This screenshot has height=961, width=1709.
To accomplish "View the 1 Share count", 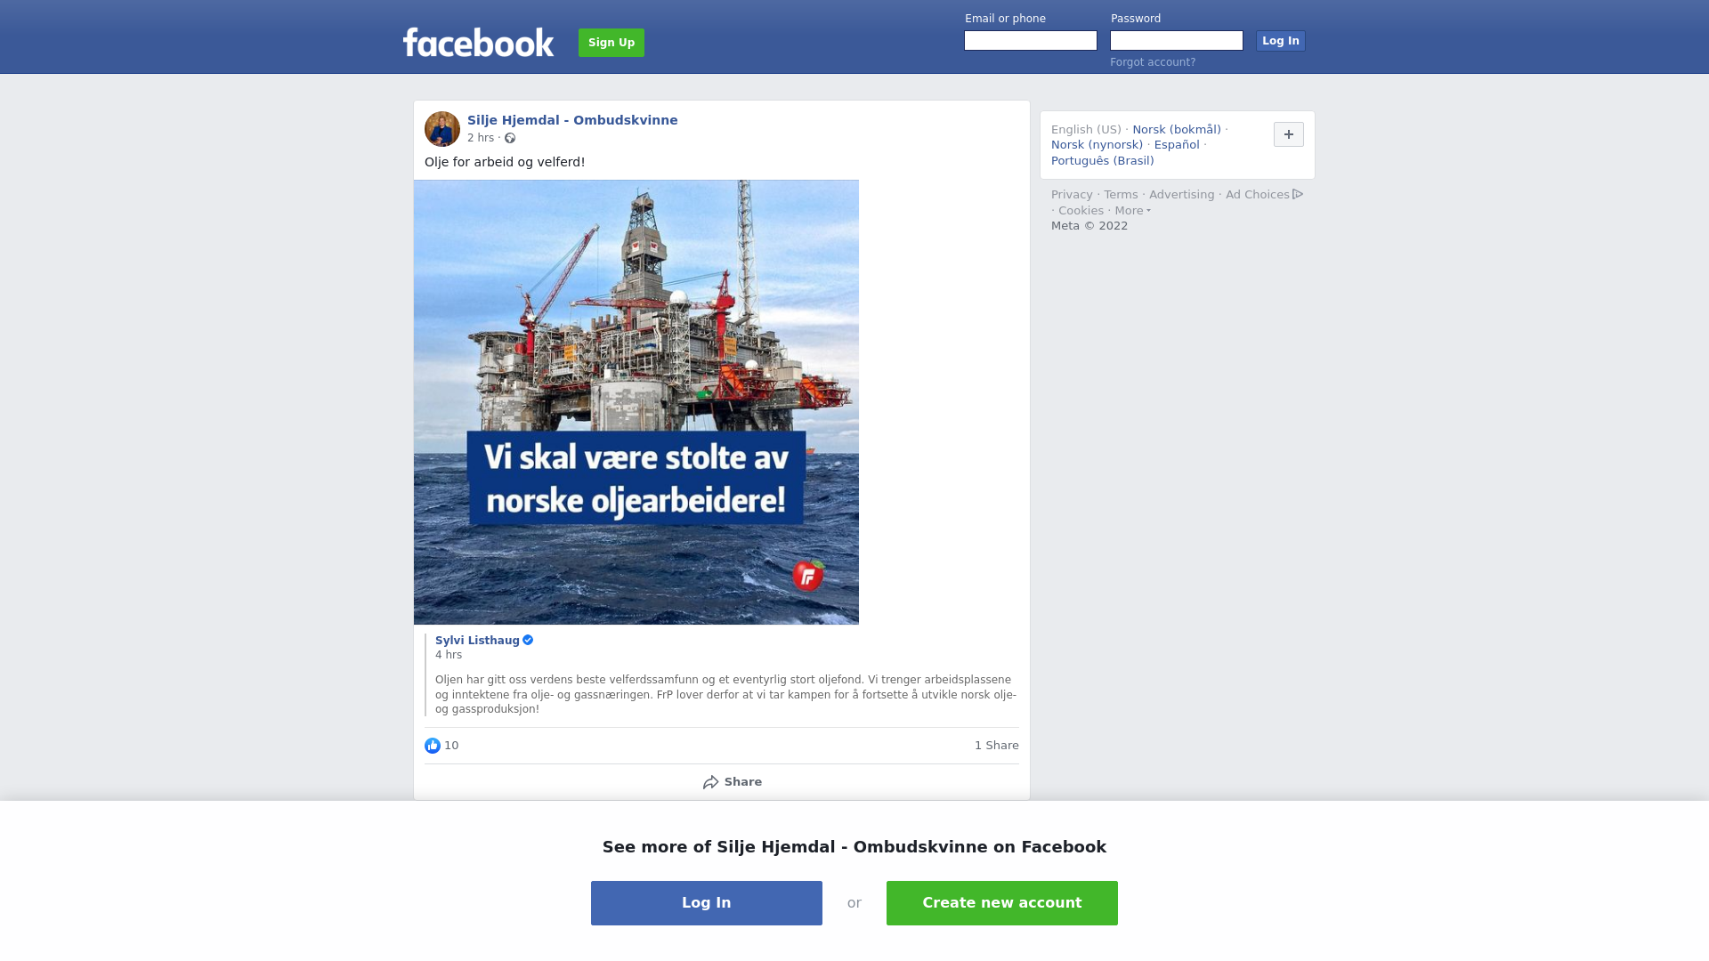I will (x=997, y=746).
